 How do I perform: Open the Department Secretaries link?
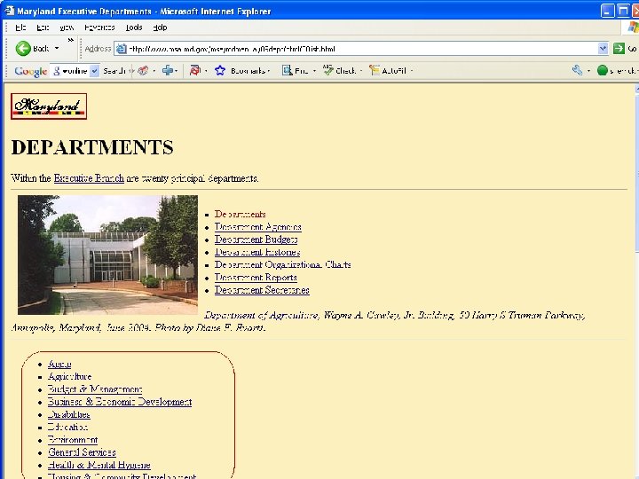(x=262, y=290)
